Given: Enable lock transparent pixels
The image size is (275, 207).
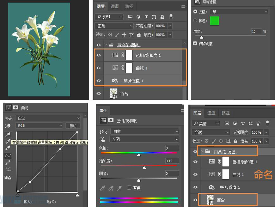Looking at the screenshot, I should (109, 34).
